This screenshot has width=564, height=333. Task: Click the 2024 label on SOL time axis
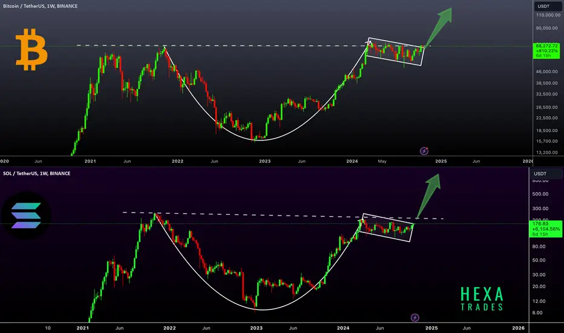[343, 328]
